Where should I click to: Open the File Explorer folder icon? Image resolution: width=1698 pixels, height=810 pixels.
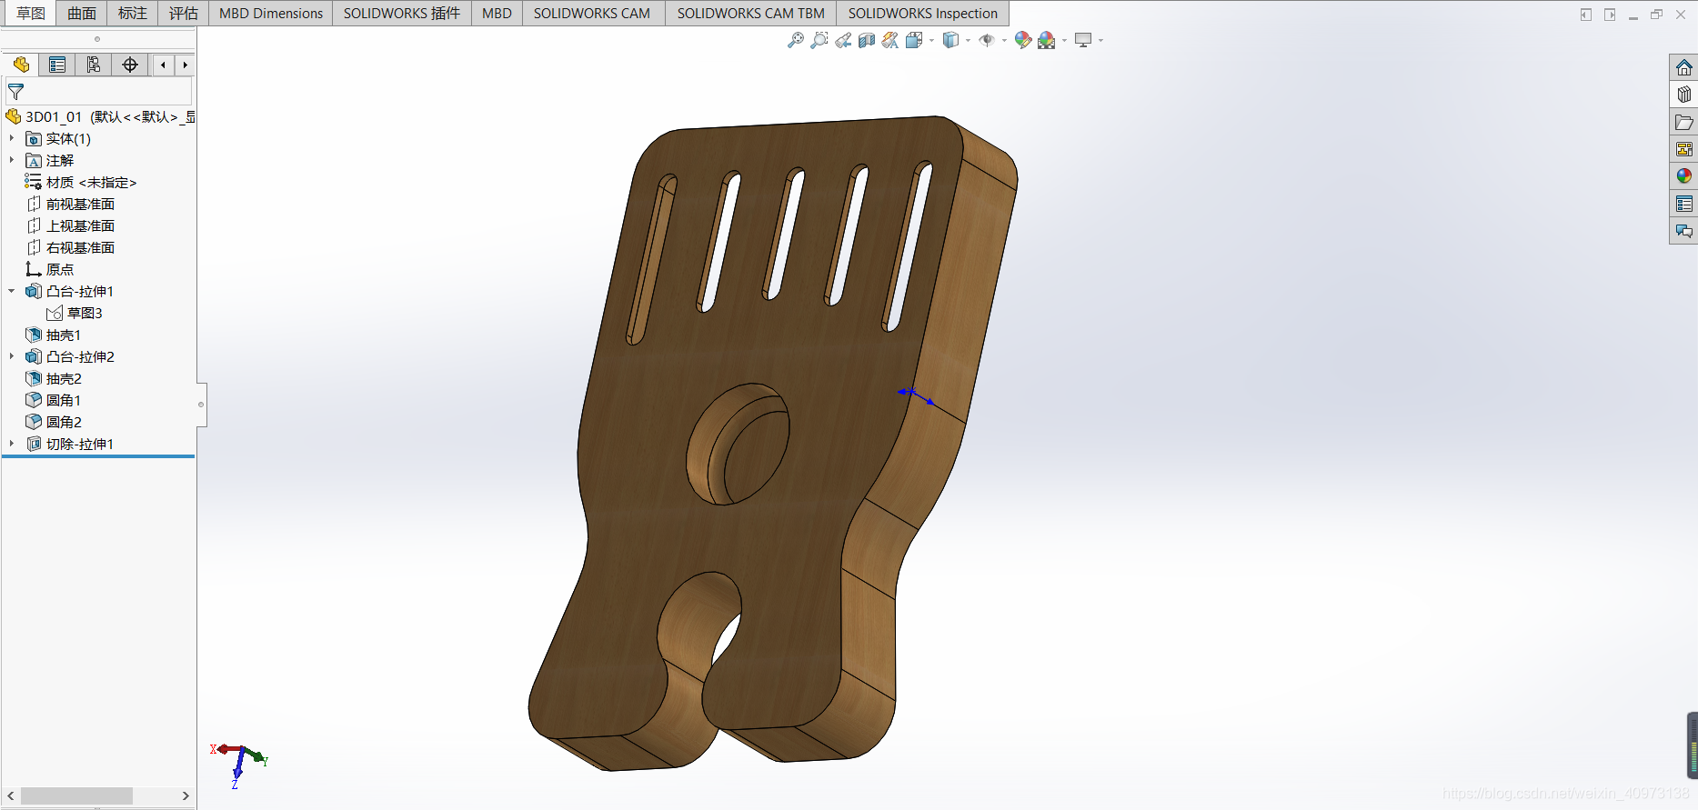coord(1684,122)
